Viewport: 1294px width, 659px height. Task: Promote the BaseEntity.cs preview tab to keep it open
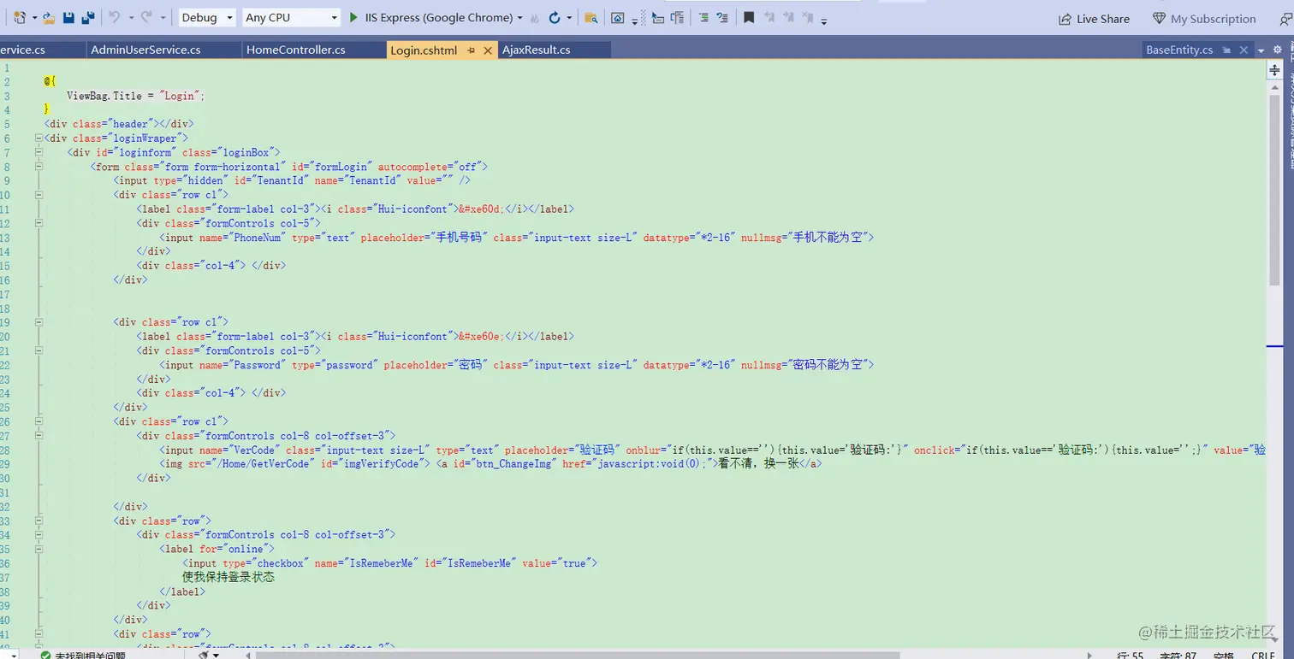1226,50
